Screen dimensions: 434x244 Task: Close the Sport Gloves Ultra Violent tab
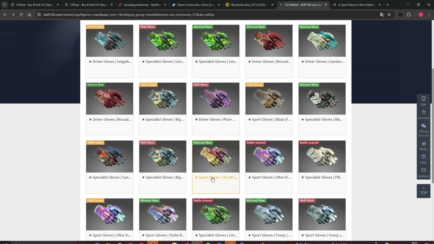pyautogui.click(x=379, y=5)
